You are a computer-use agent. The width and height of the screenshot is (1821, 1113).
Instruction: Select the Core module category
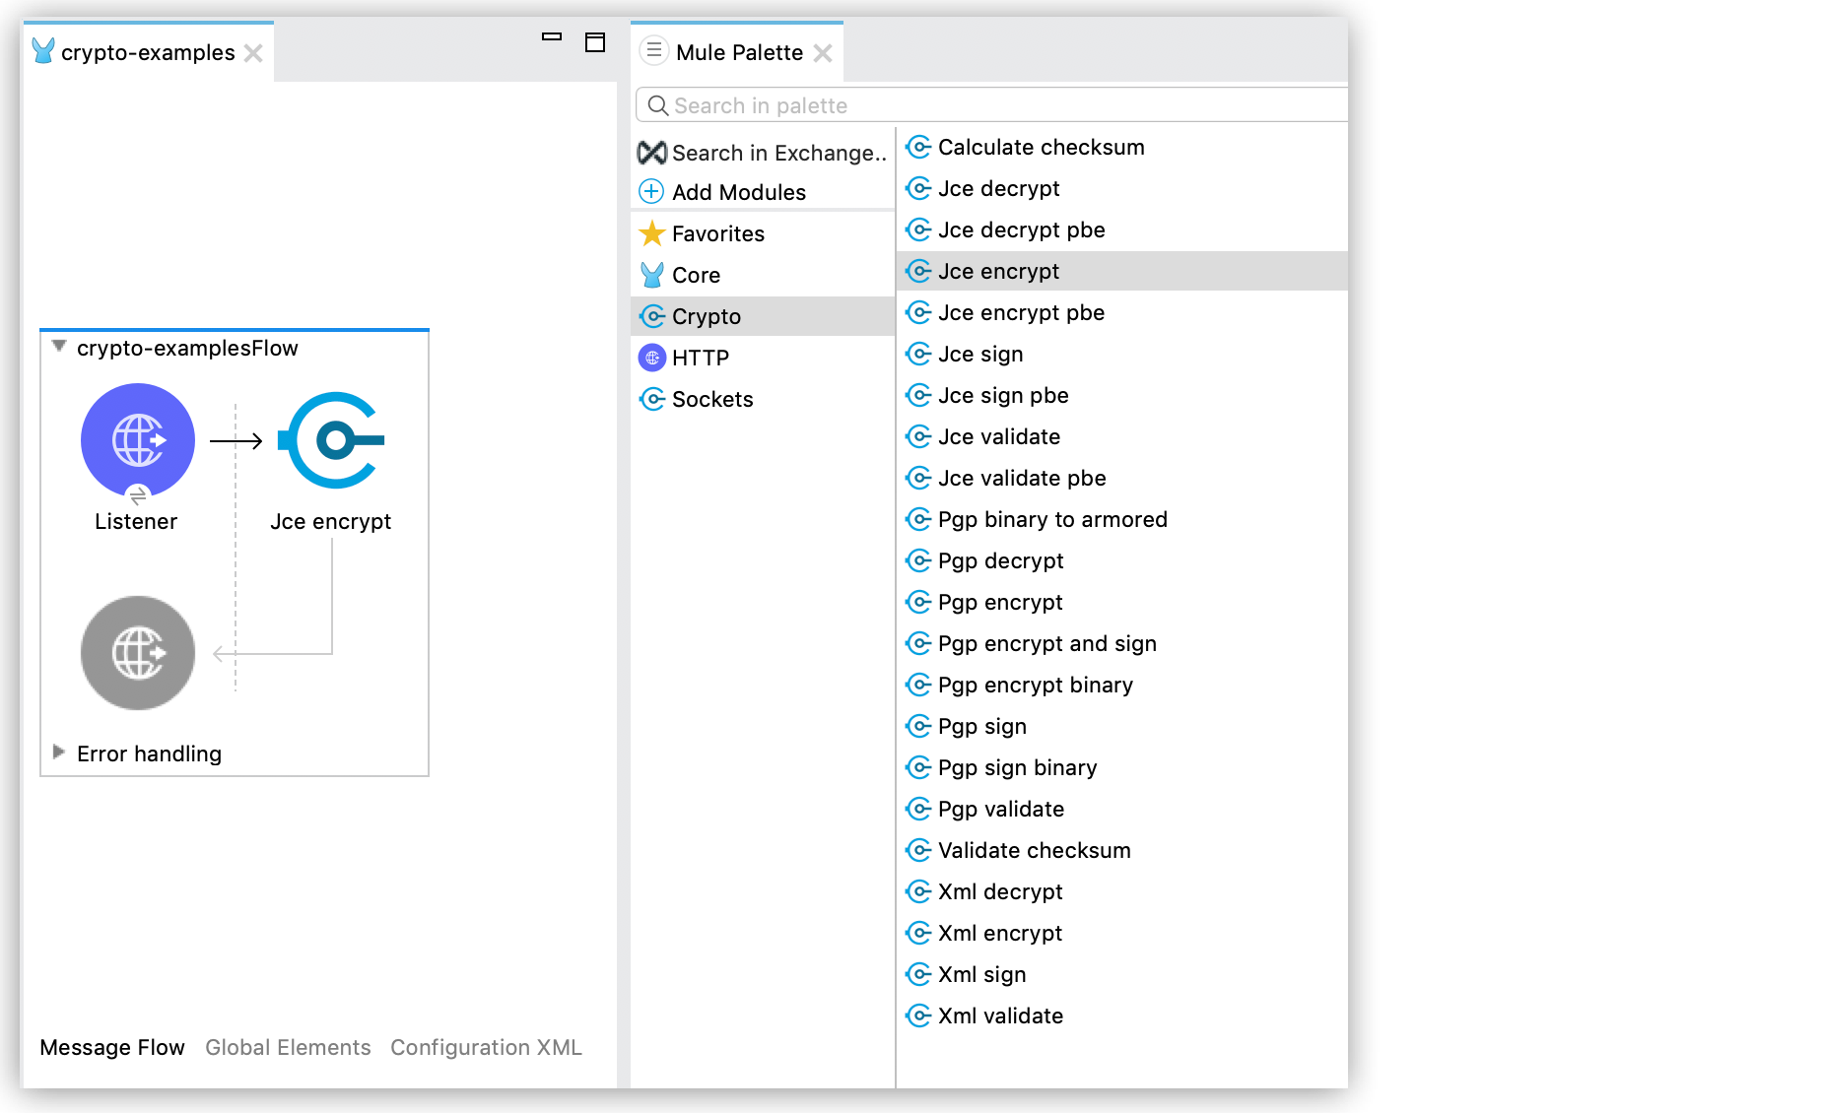point(695,275)
